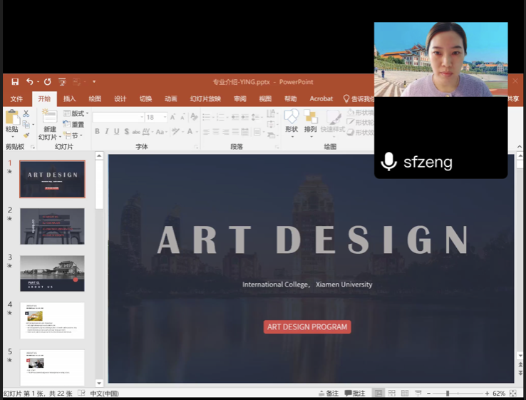Toggle Bold formatting button

tap(98, 132)
